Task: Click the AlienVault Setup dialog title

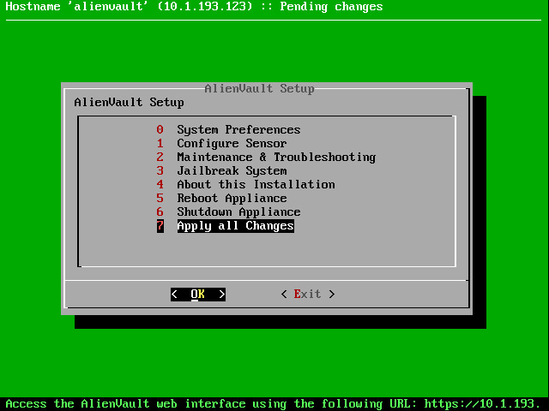Action: point(259,88)
